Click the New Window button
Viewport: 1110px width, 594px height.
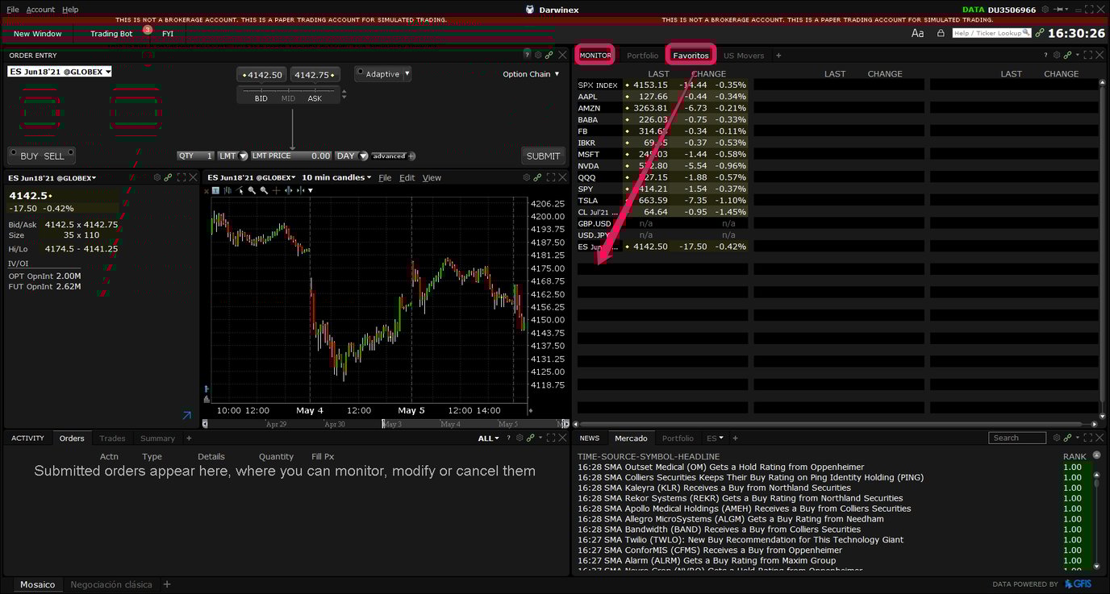pyautogui.click(x=37, y=34)
